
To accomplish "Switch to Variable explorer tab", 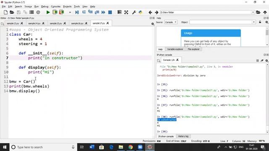I will click(175, 49).
